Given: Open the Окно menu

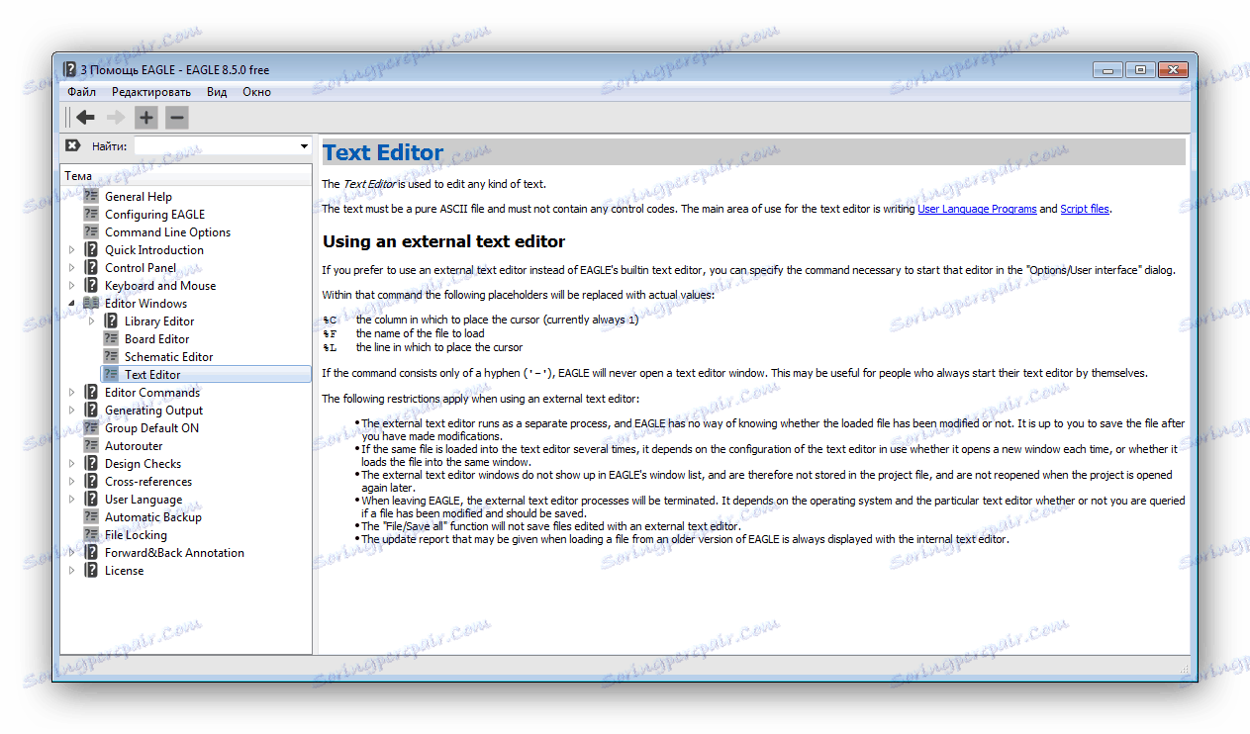Looking at the screenshot, I should 256,92.
